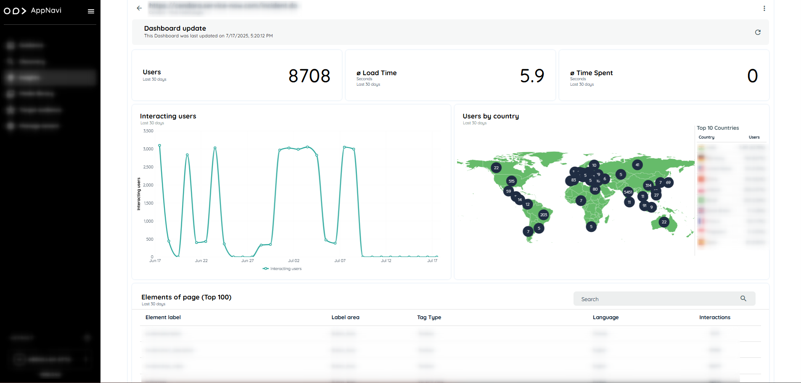The height and width of the screenshot is (383, 801).
Task: Click the 5.9 load time value
Action: pos(532,76)
